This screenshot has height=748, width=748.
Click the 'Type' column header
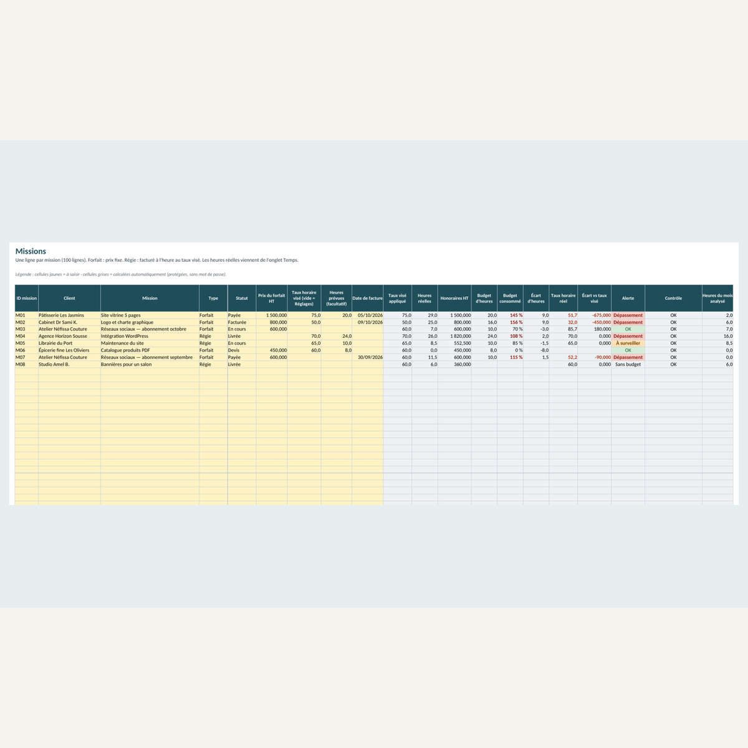click(213, 298)
